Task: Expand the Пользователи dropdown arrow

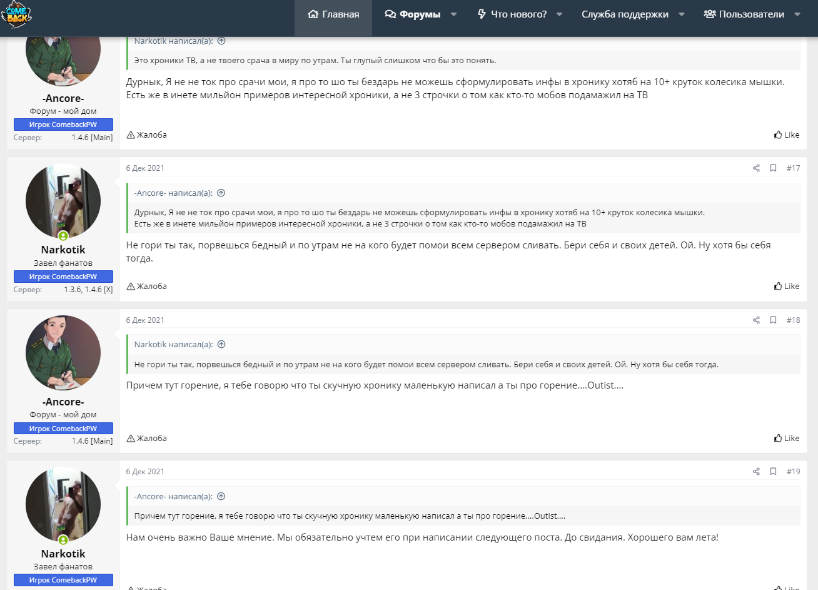Action: pyautogui.click(x=797, y=14)
